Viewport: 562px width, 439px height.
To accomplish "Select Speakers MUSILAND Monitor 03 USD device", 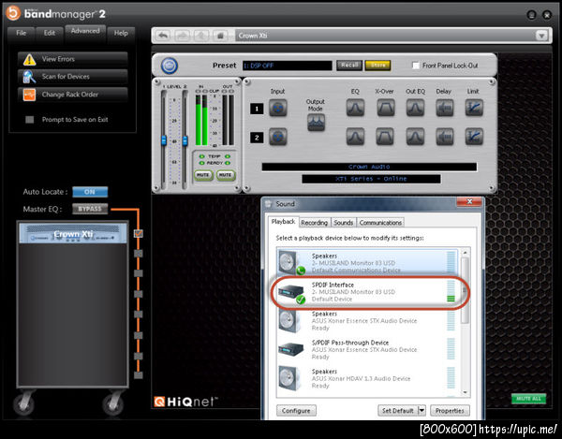I will point(366,263).
